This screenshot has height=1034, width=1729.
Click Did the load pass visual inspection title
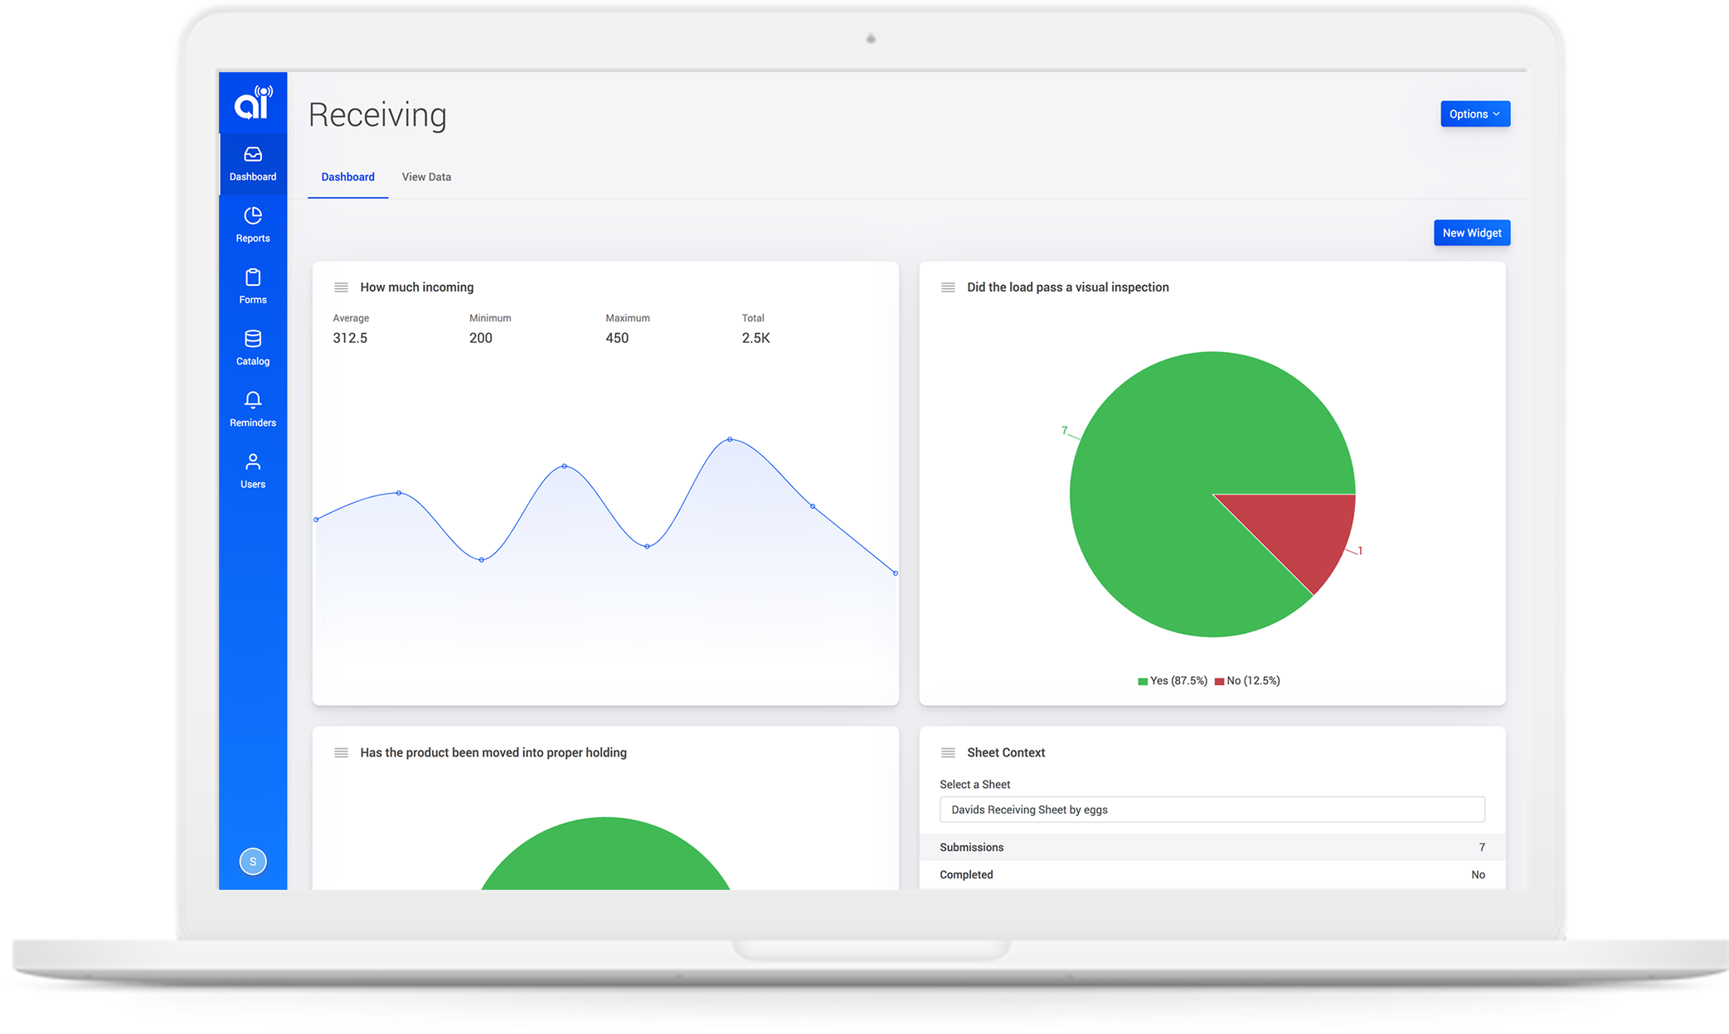point(1068,287)
